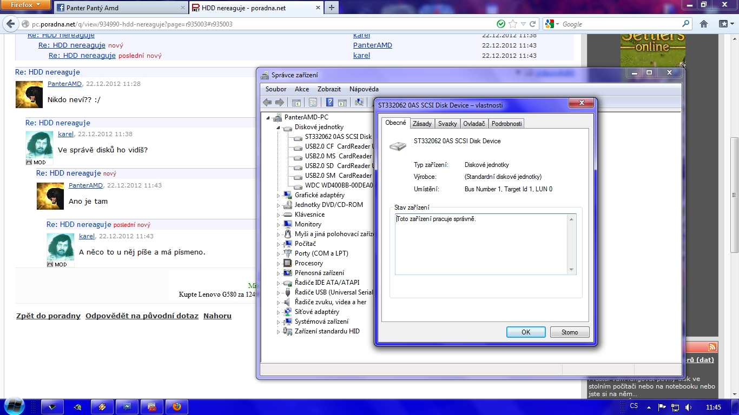The image size is (739, 415).
Task: Click the CS language indicator in taskbar
Action: click(634, 406)
